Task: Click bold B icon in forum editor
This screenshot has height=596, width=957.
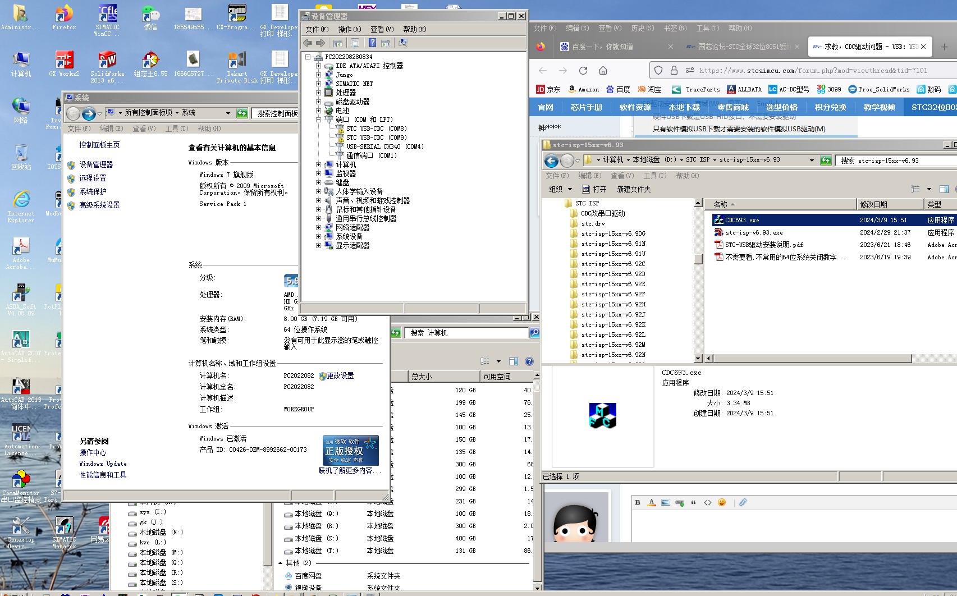Action: tap(638, 502)
